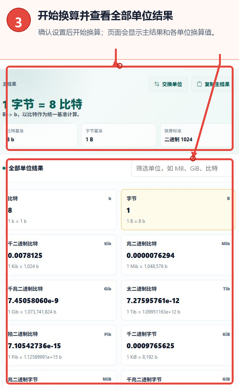This screenshot has width=239, height=388.
Task: Click the text 1 Kib = 1,024 b
Action: coord(24,266)
